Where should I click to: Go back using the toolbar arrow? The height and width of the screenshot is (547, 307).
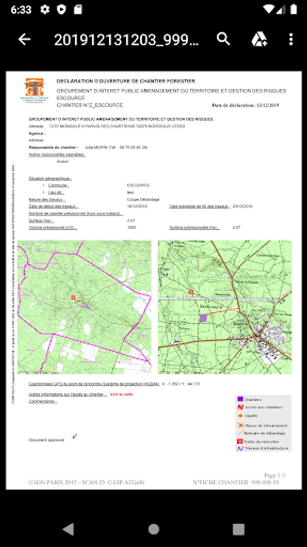24,40
